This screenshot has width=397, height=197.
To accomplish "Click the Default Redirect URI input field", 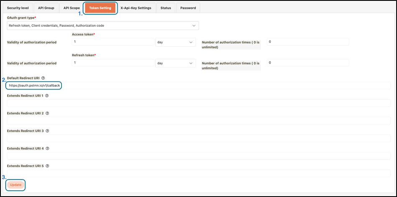I will (199, 85).
